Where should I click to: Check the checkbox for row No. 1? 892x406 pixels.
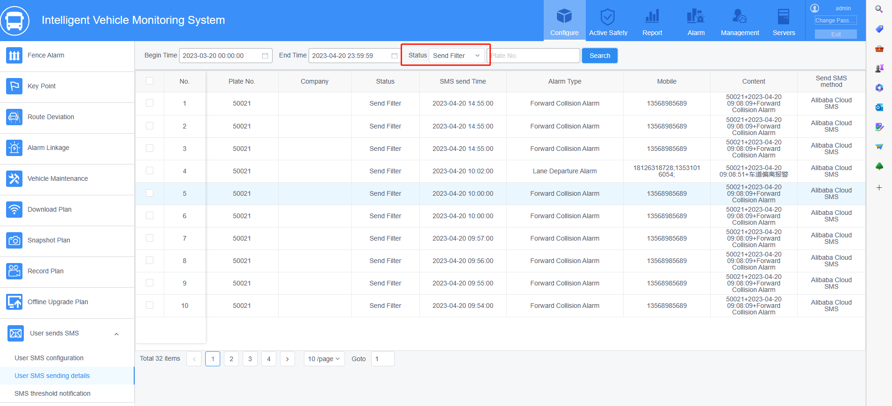(x=150, y=103)
